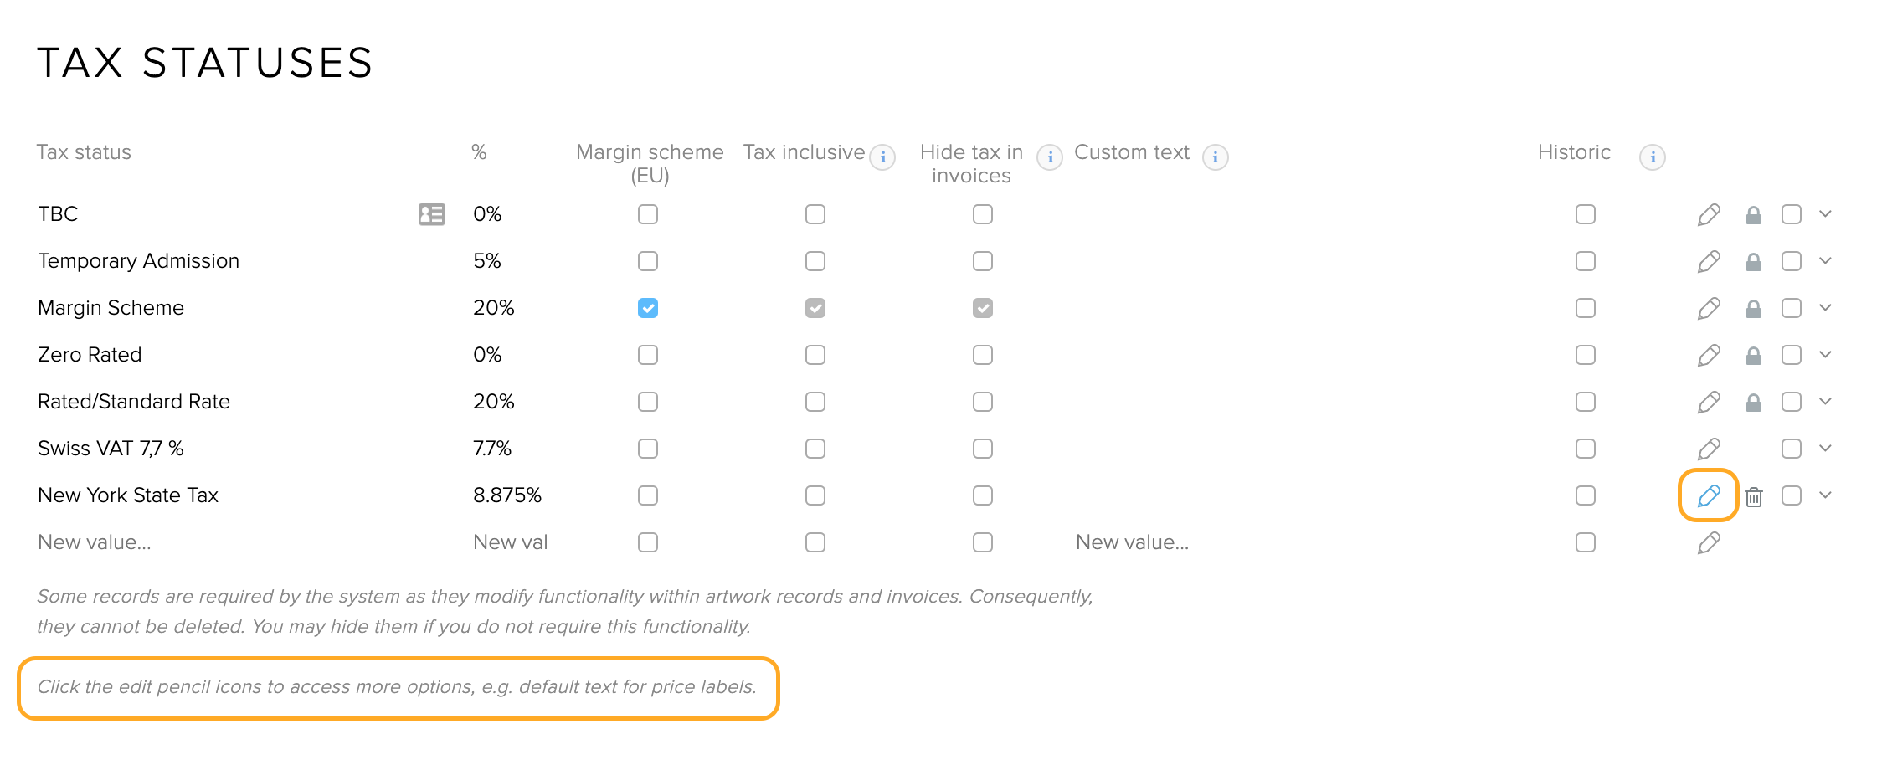Open the New York State Tax row chevron
Image resolution: width=1887 pixels, height=770 pixels.
point(1826,495)
